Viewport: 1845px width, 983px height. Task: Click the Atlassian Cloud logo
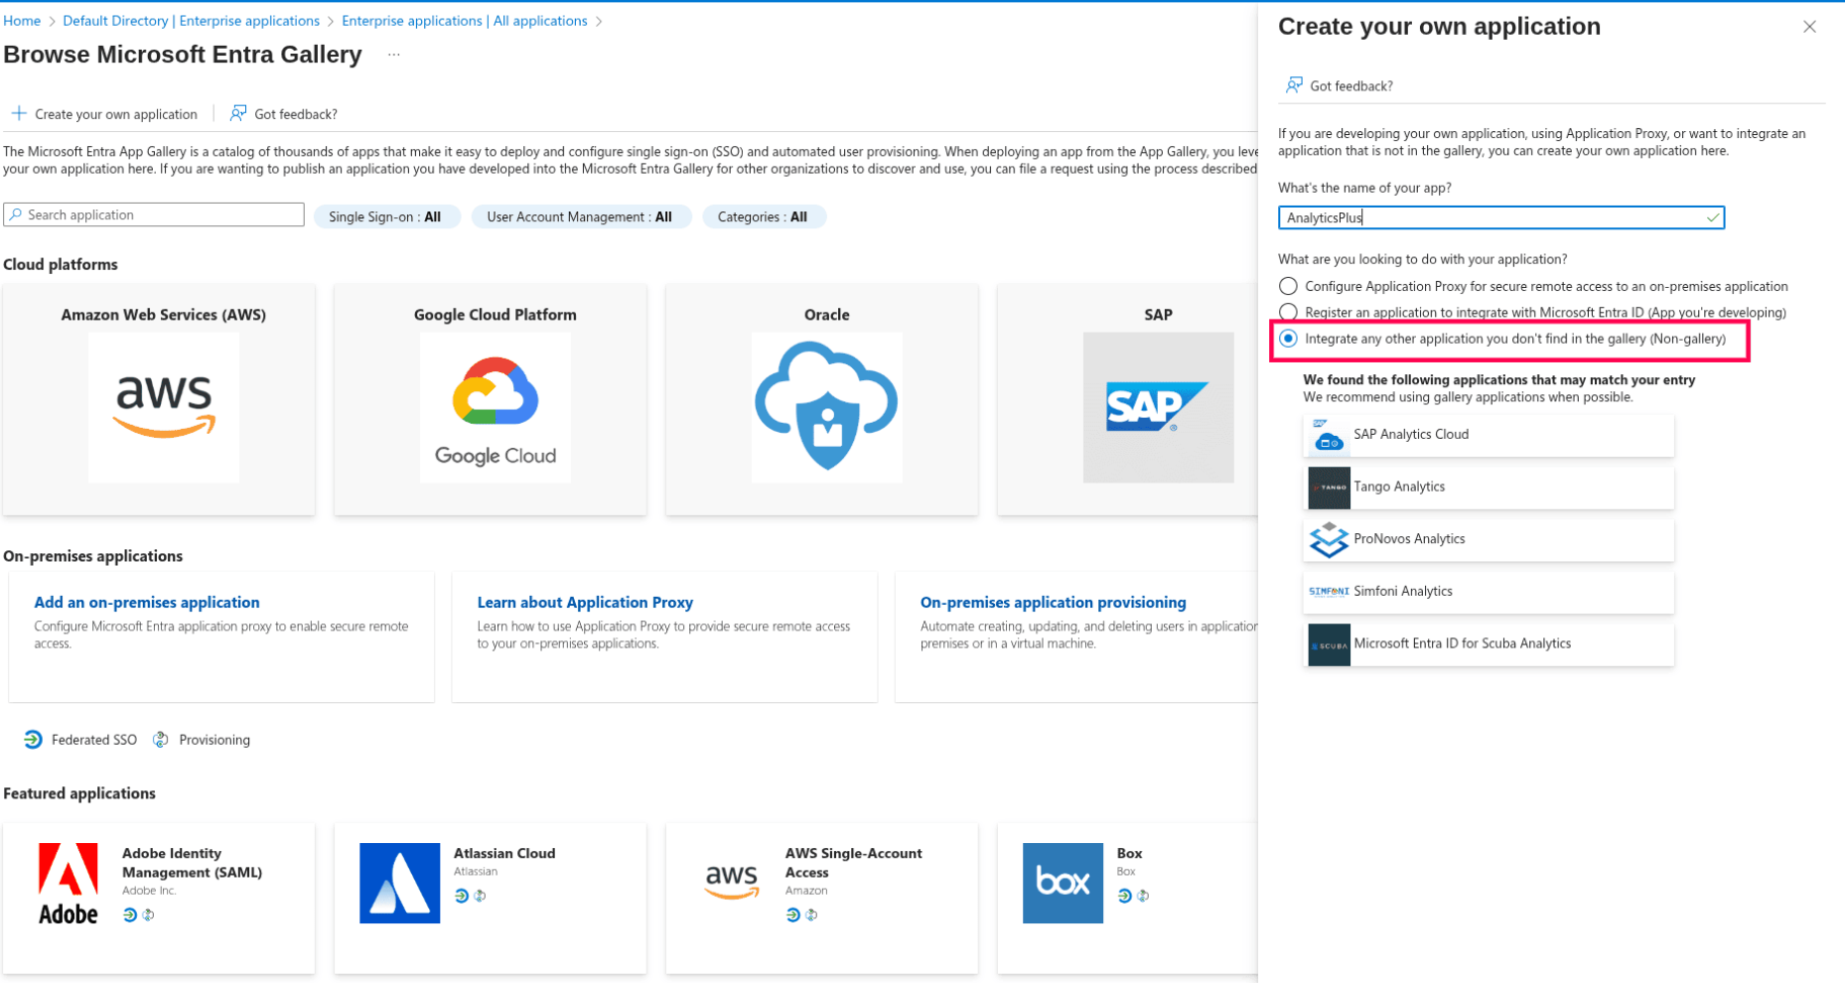click(400, 883)
